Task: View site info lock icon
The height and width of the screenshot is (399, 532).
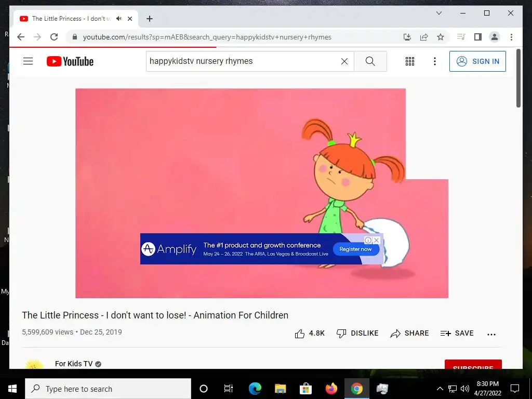Action: point(75,37)
